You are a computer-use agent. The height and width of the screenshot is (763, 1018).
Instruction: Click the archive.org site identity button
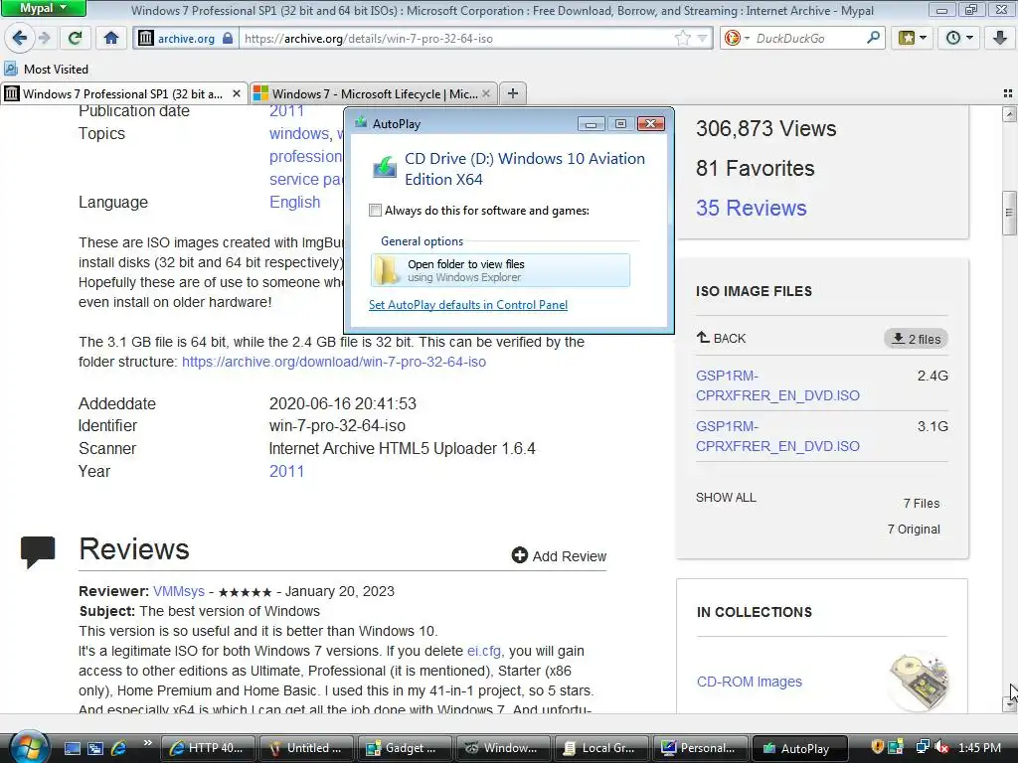pos(186,39)
